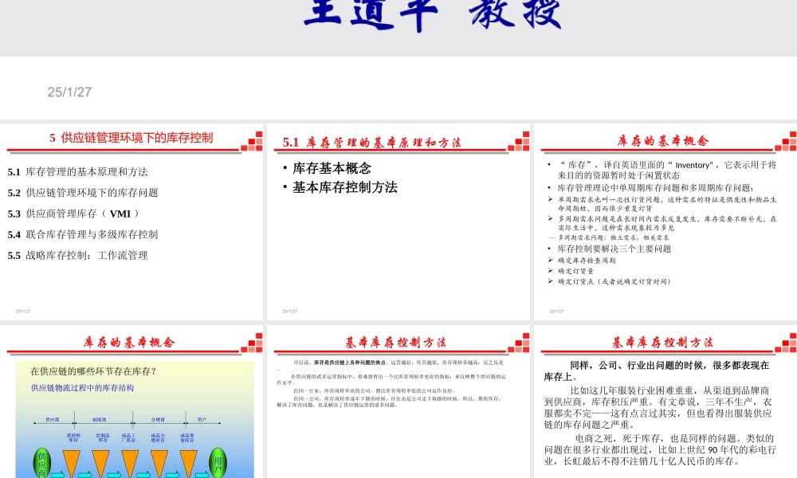
Task: Expand the arrow item 确定订货点
Action: (612, 281)
